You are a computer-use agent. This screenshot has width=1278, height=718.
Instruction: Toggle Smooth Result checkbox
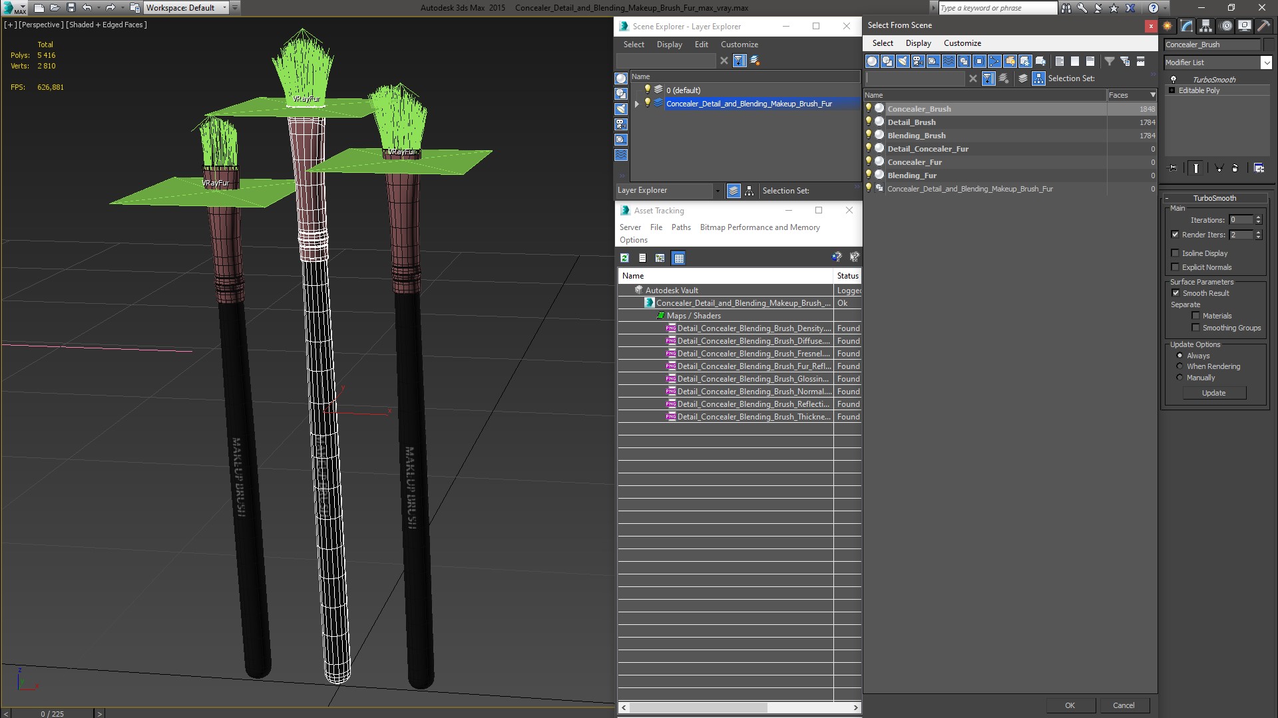pyautogui.click(x=1175, y=293)
